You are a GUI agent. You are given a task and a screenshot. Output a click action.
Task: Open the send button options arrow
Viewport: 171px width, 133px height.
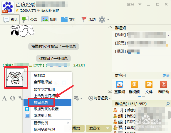pyautogui.click(x=108, y=128)
